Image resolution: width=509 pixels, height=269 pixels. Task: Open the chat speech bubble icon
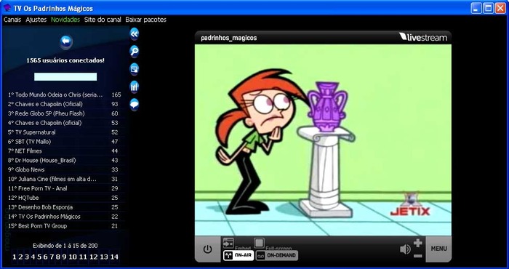point(134,105)
